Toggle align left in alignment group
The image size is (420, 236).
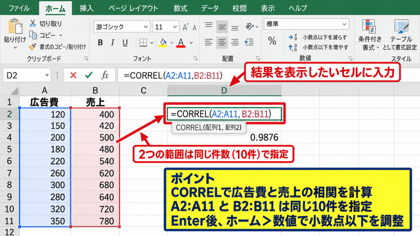click(x=209, y=42)
